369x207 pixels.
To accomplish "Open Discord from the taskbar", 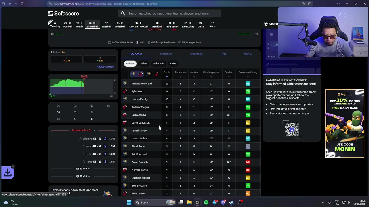I will 223,202.
